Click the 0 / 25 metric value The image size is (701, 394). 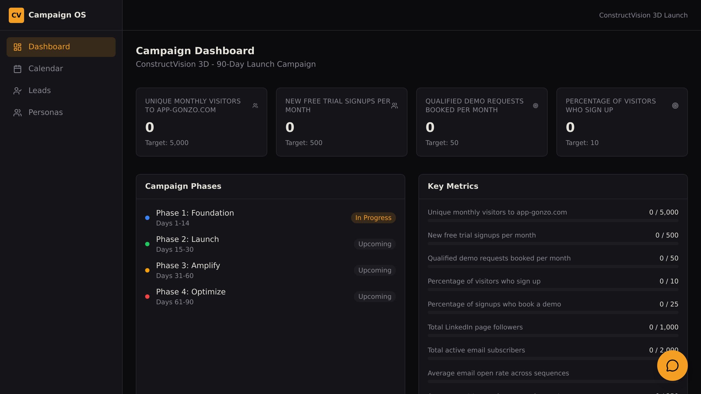(x=669, y=304)
